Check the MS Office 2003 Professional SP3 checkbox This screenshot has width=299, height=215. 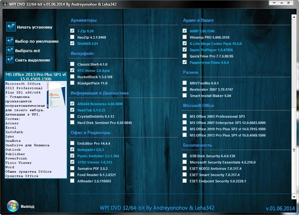184,116
